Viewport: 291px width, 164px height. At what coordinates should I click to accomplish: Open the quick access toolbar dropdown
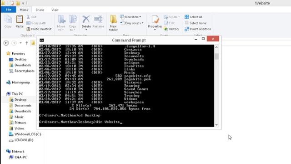point(23,3)
